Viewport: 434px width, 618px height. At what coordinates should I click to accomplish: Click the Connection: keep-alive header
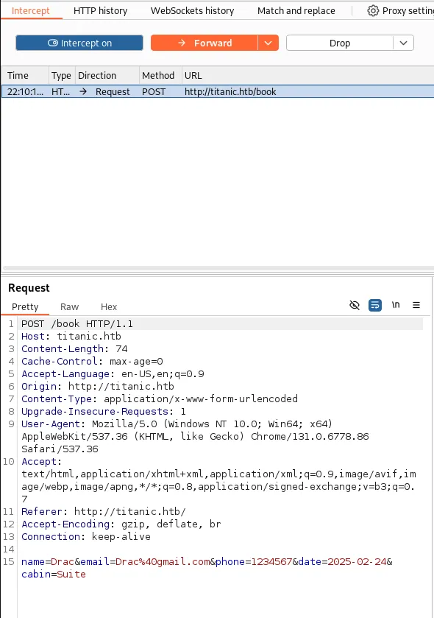86,537
